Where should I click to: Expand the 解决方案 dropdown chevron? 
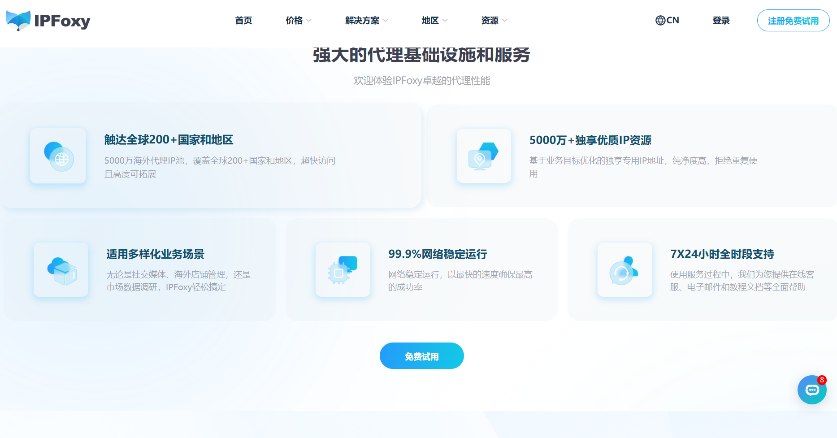386,21
